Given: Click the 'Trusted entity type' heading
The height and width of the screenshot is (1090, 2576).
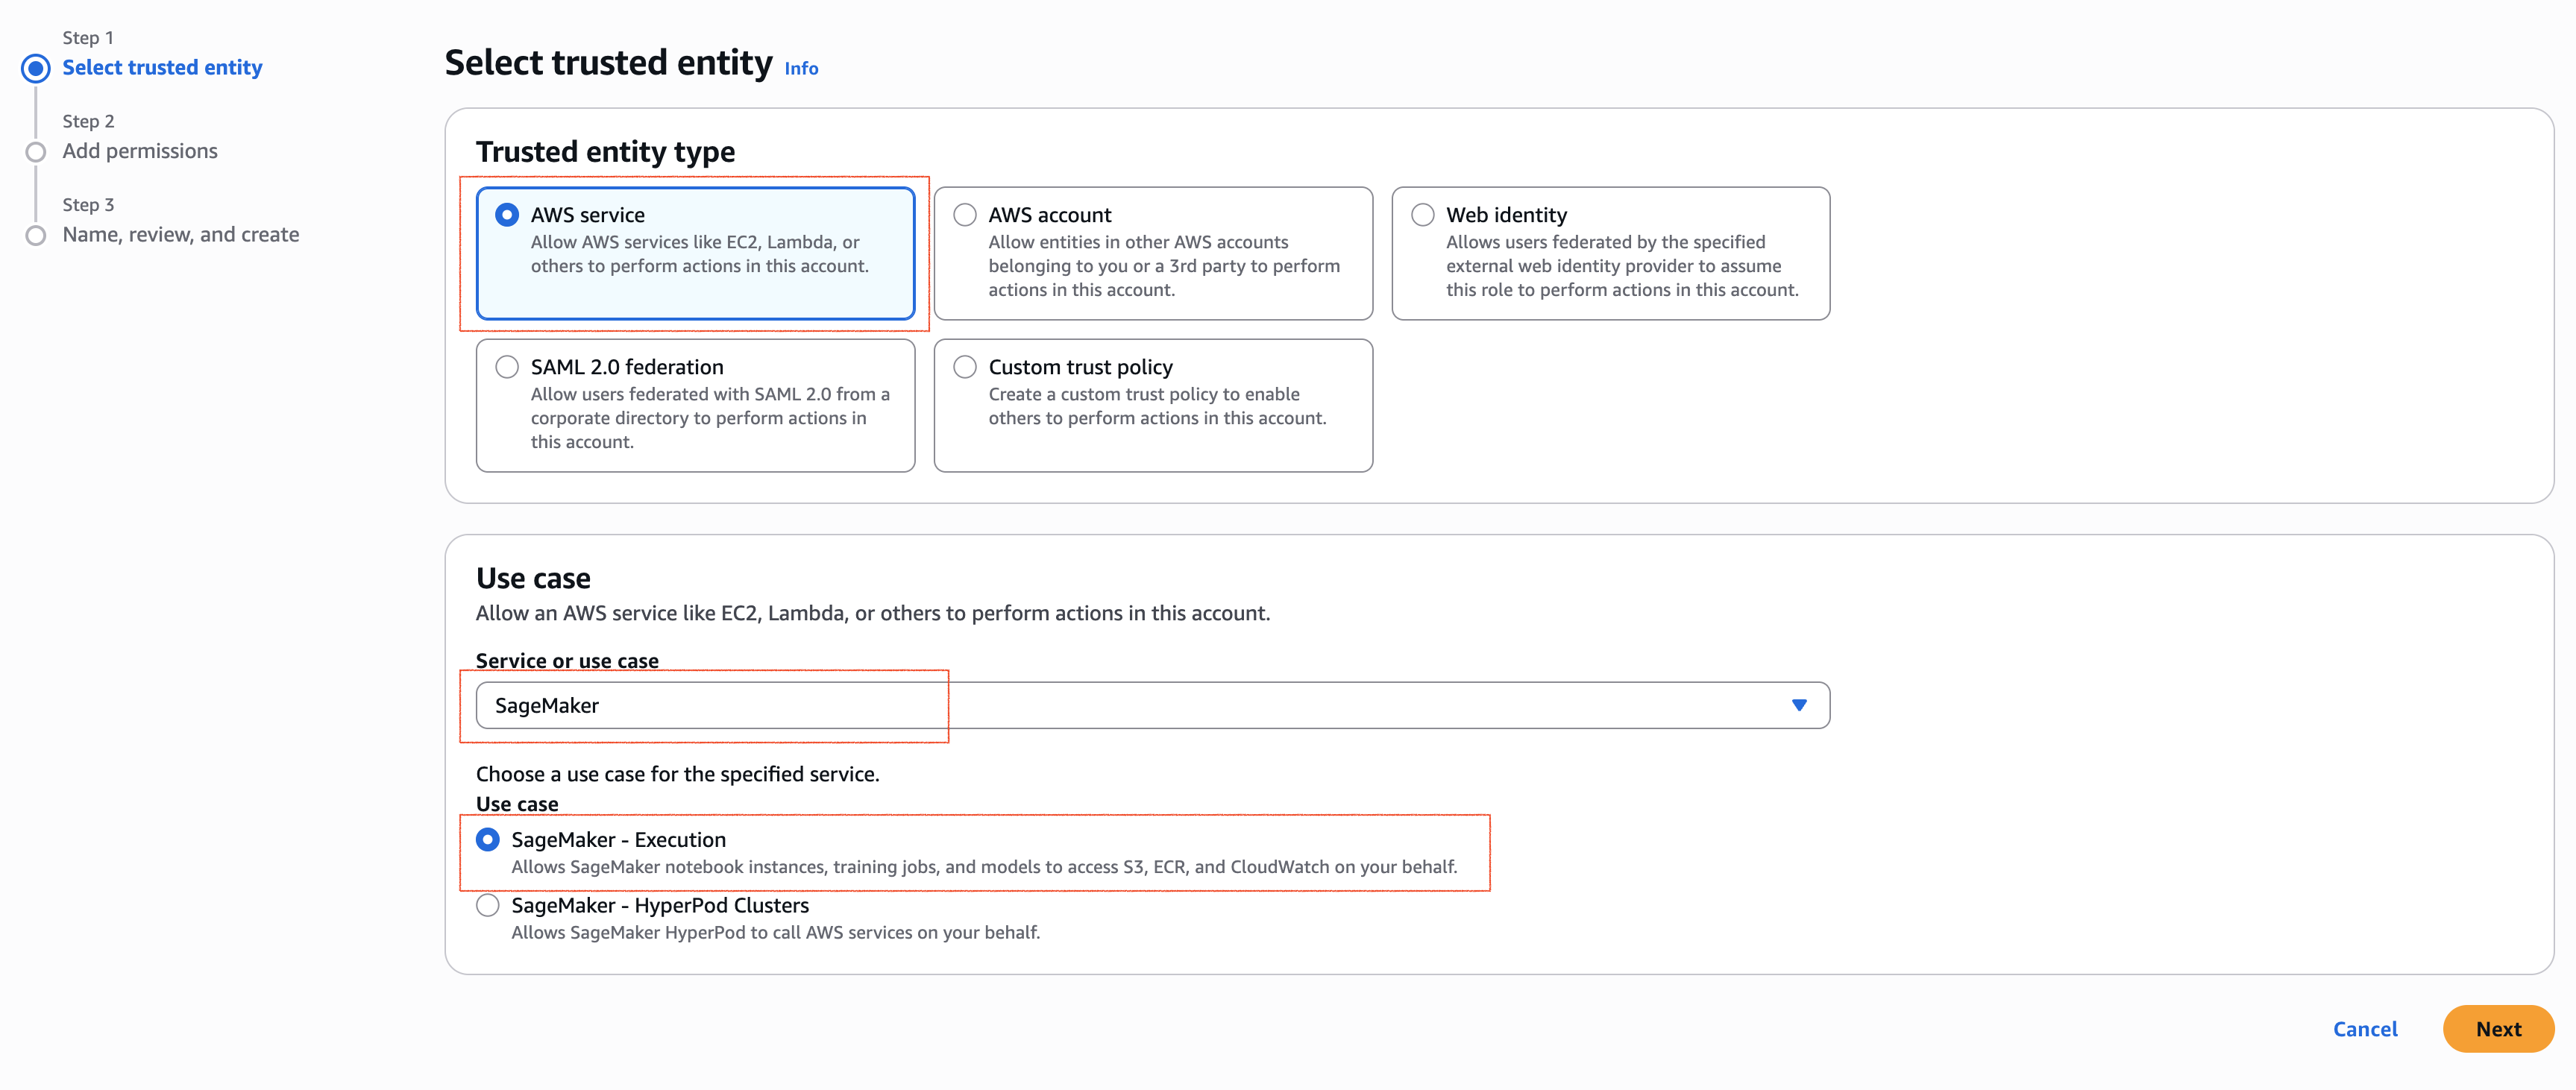Looking at the screenshot, I should pyautogui.click(x=605, y=151).
